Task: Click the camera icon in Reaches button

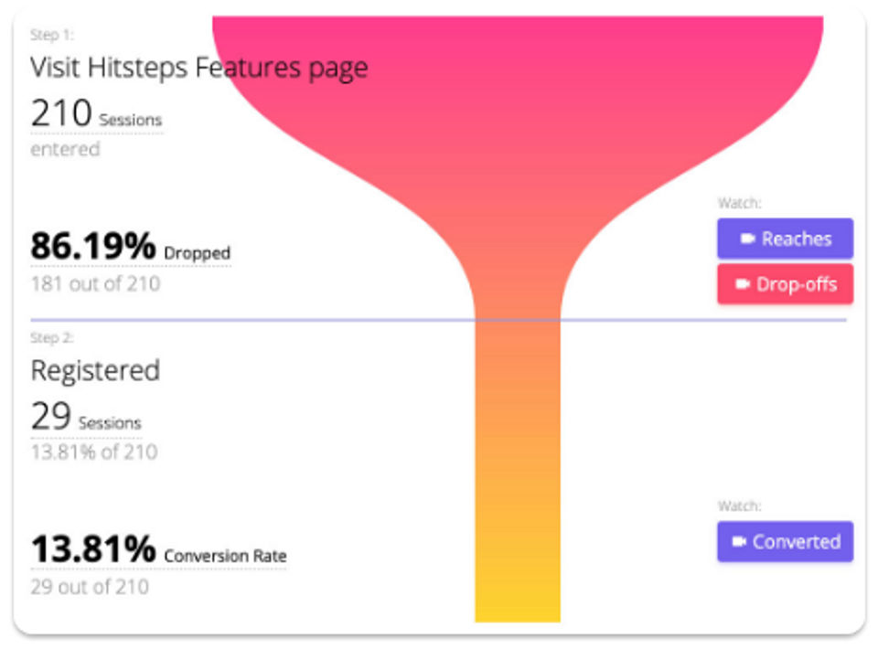Action: point(747,239)
